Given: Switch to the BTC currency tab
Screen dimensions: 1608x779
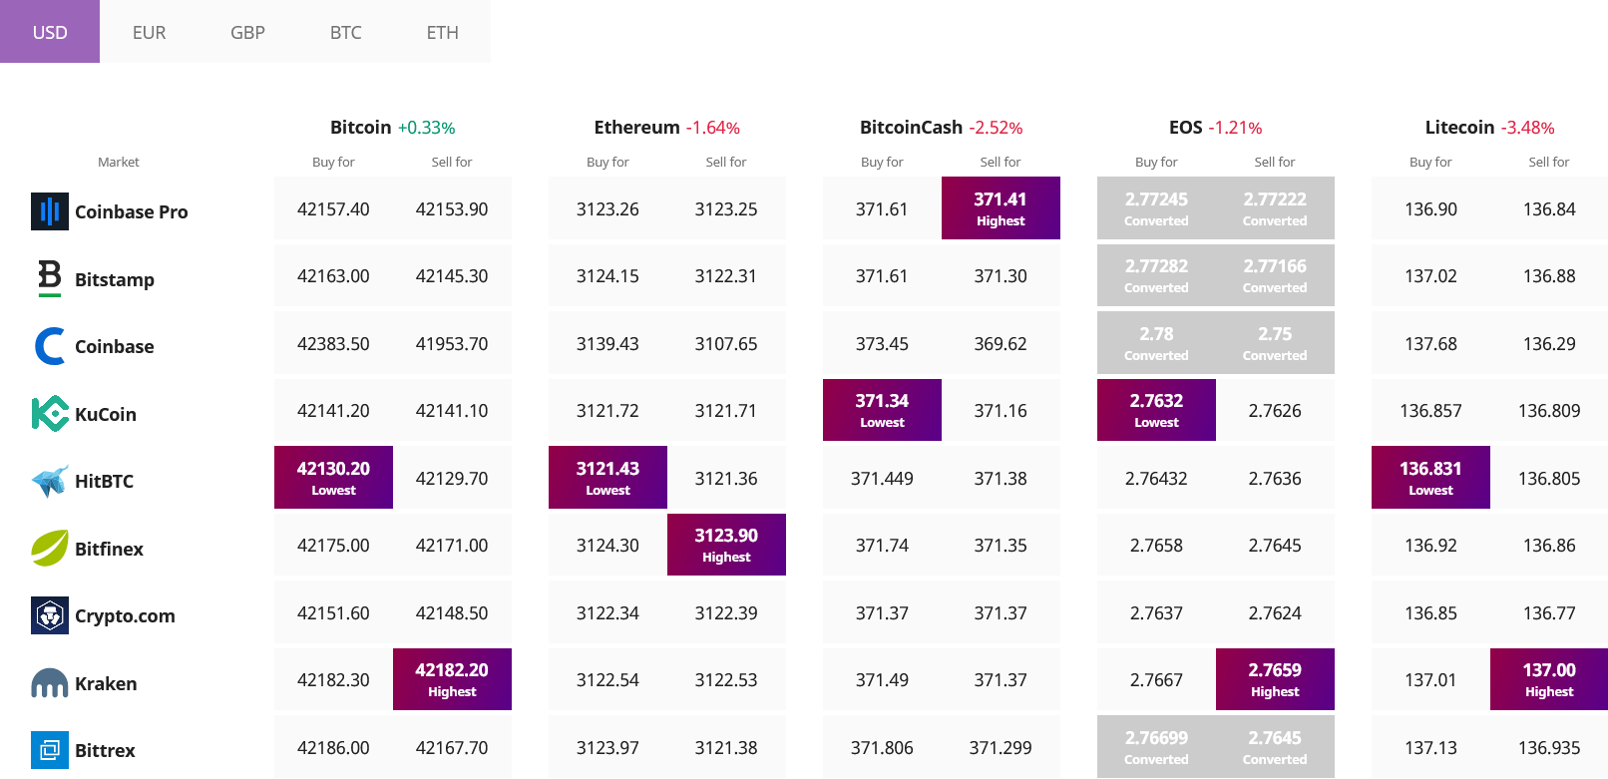Looking at the screenshot, I should click(346, 32).
